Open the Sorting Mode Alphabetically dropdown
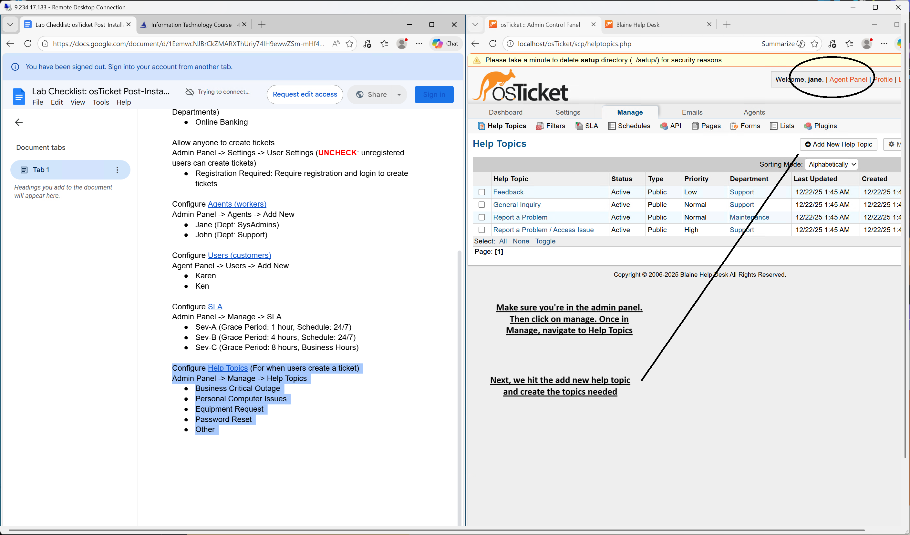This screenshot has width=910, height=535. coord(831,164)
